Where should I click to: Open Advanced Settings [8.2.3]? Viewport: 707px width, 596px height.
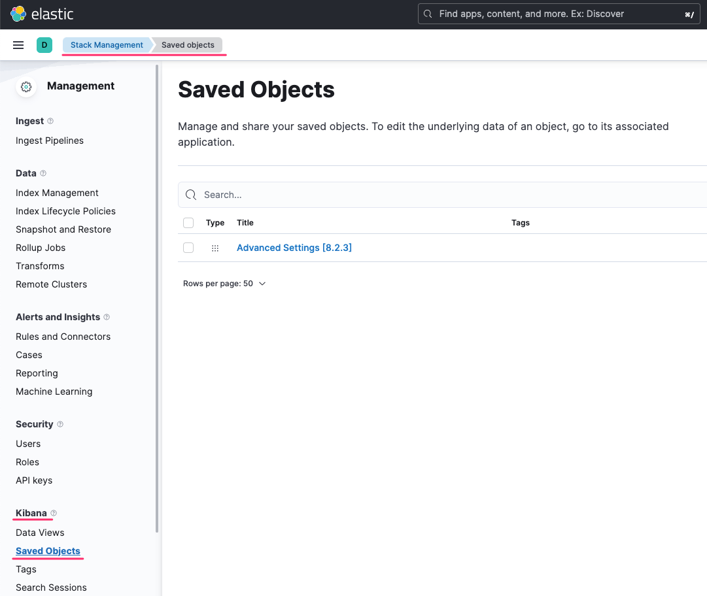[x=294, y=248]
